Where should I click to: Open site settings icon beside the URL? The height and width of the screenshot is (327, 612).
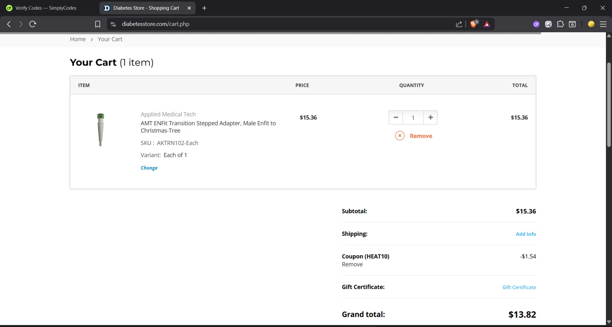[x=113, y=24]
